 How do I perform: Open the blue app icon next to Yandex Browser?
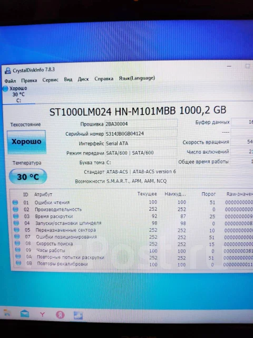(78, 315)
